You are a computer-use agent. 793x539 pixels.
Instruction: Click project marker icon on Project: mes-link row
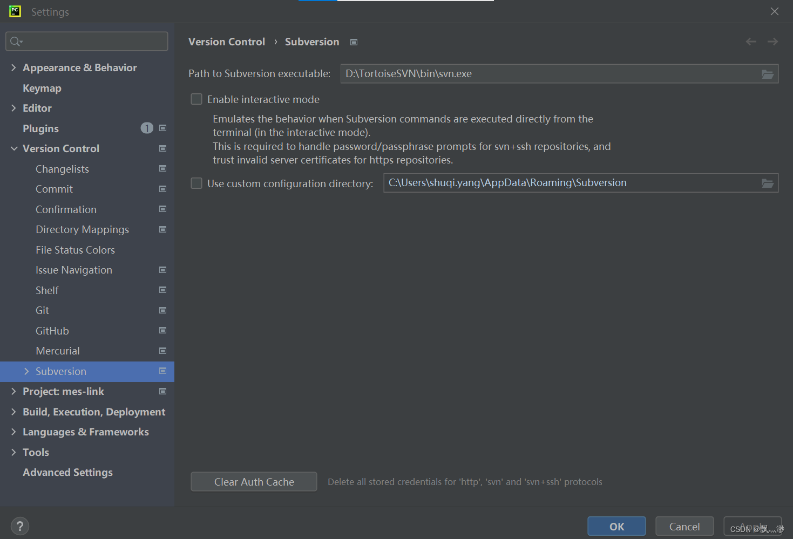[163, 391]
